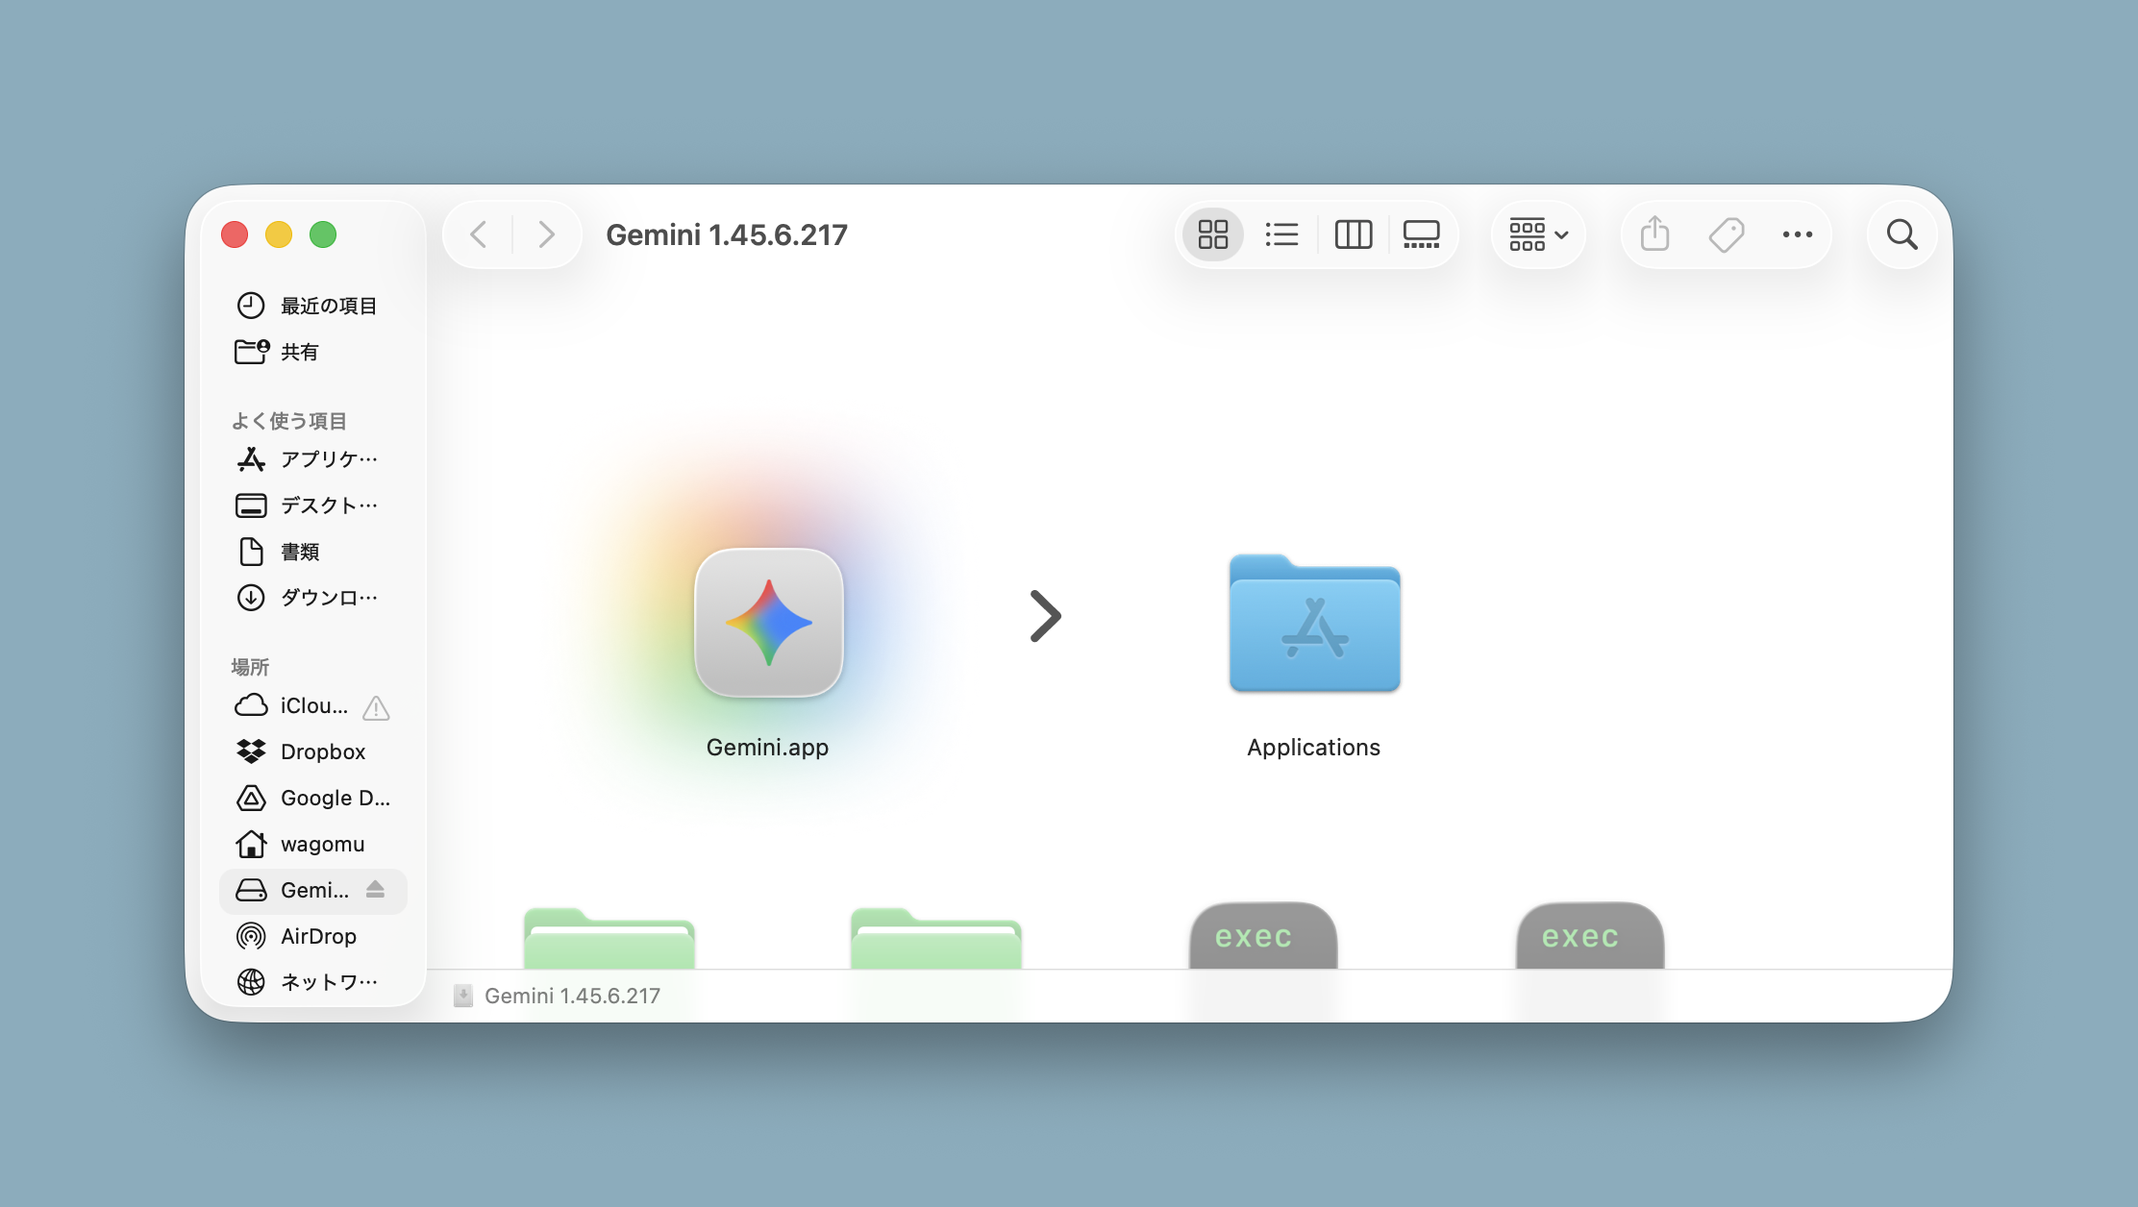Screen dimensions: 2138x1207
Task: Open the Applications folder shortcut
Action: tap(1314, 625)
